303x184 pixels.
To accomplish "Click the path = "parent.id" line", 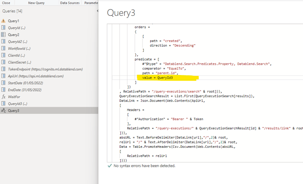I will pos(160,73).
